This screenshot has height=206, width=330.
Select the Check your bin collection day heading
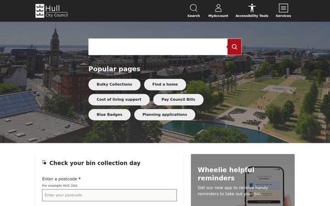point(95,163)
